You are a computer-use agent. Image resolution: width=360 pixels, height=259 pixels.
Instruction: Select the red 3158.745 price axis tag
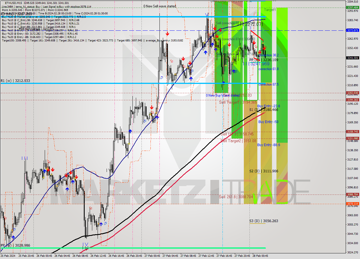click(353, 131)
